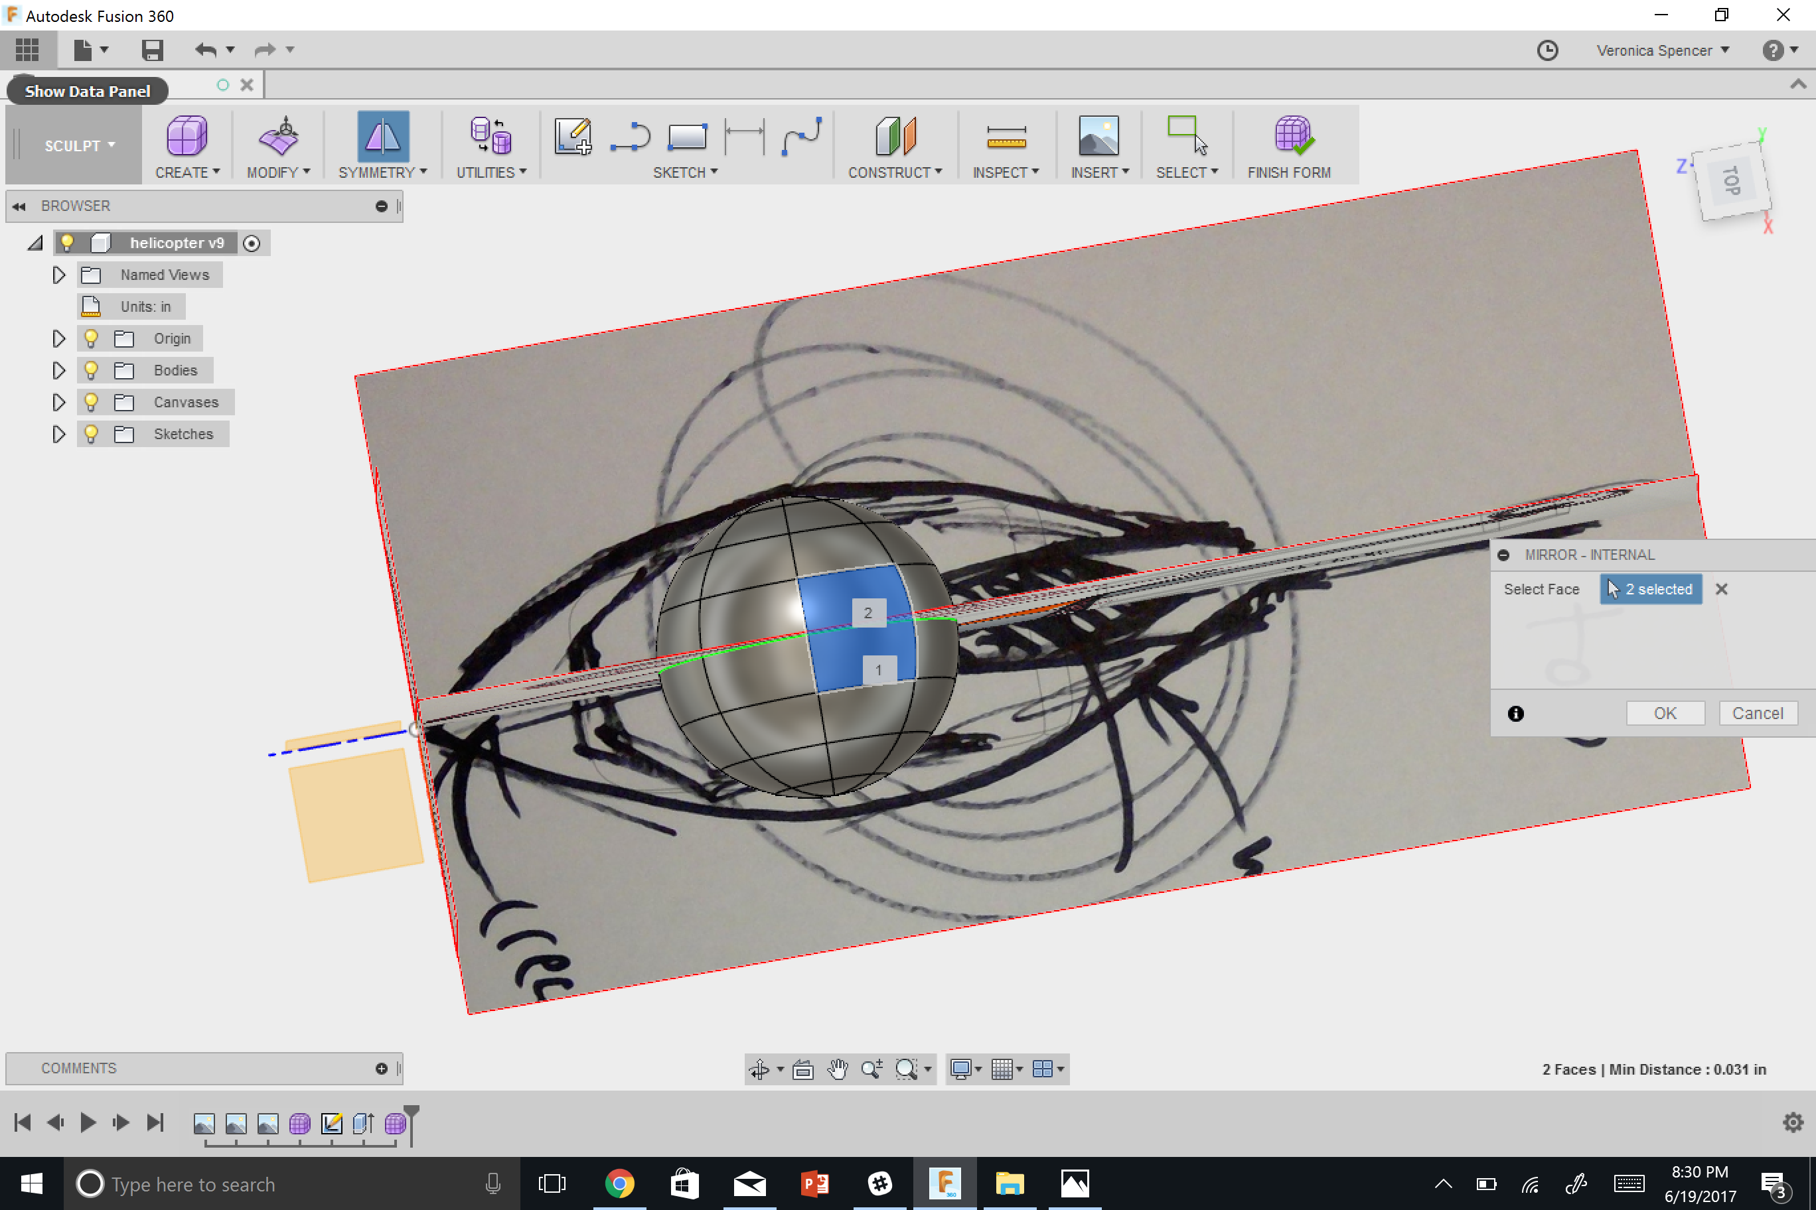This screenshot has width=1816, height=1210.
Task: Select the Line sketch tool
Action: 630,136
